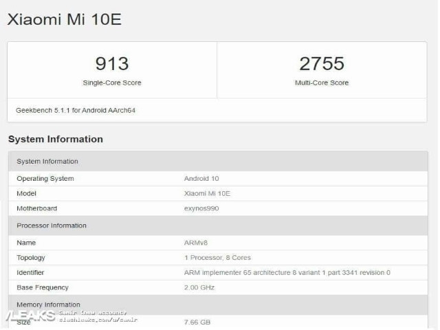Click 'Geekbench 5.1.1 for Android AArch64' text
Image resolution: width=440 pixels, height=330 pixels.
(76, 110)
